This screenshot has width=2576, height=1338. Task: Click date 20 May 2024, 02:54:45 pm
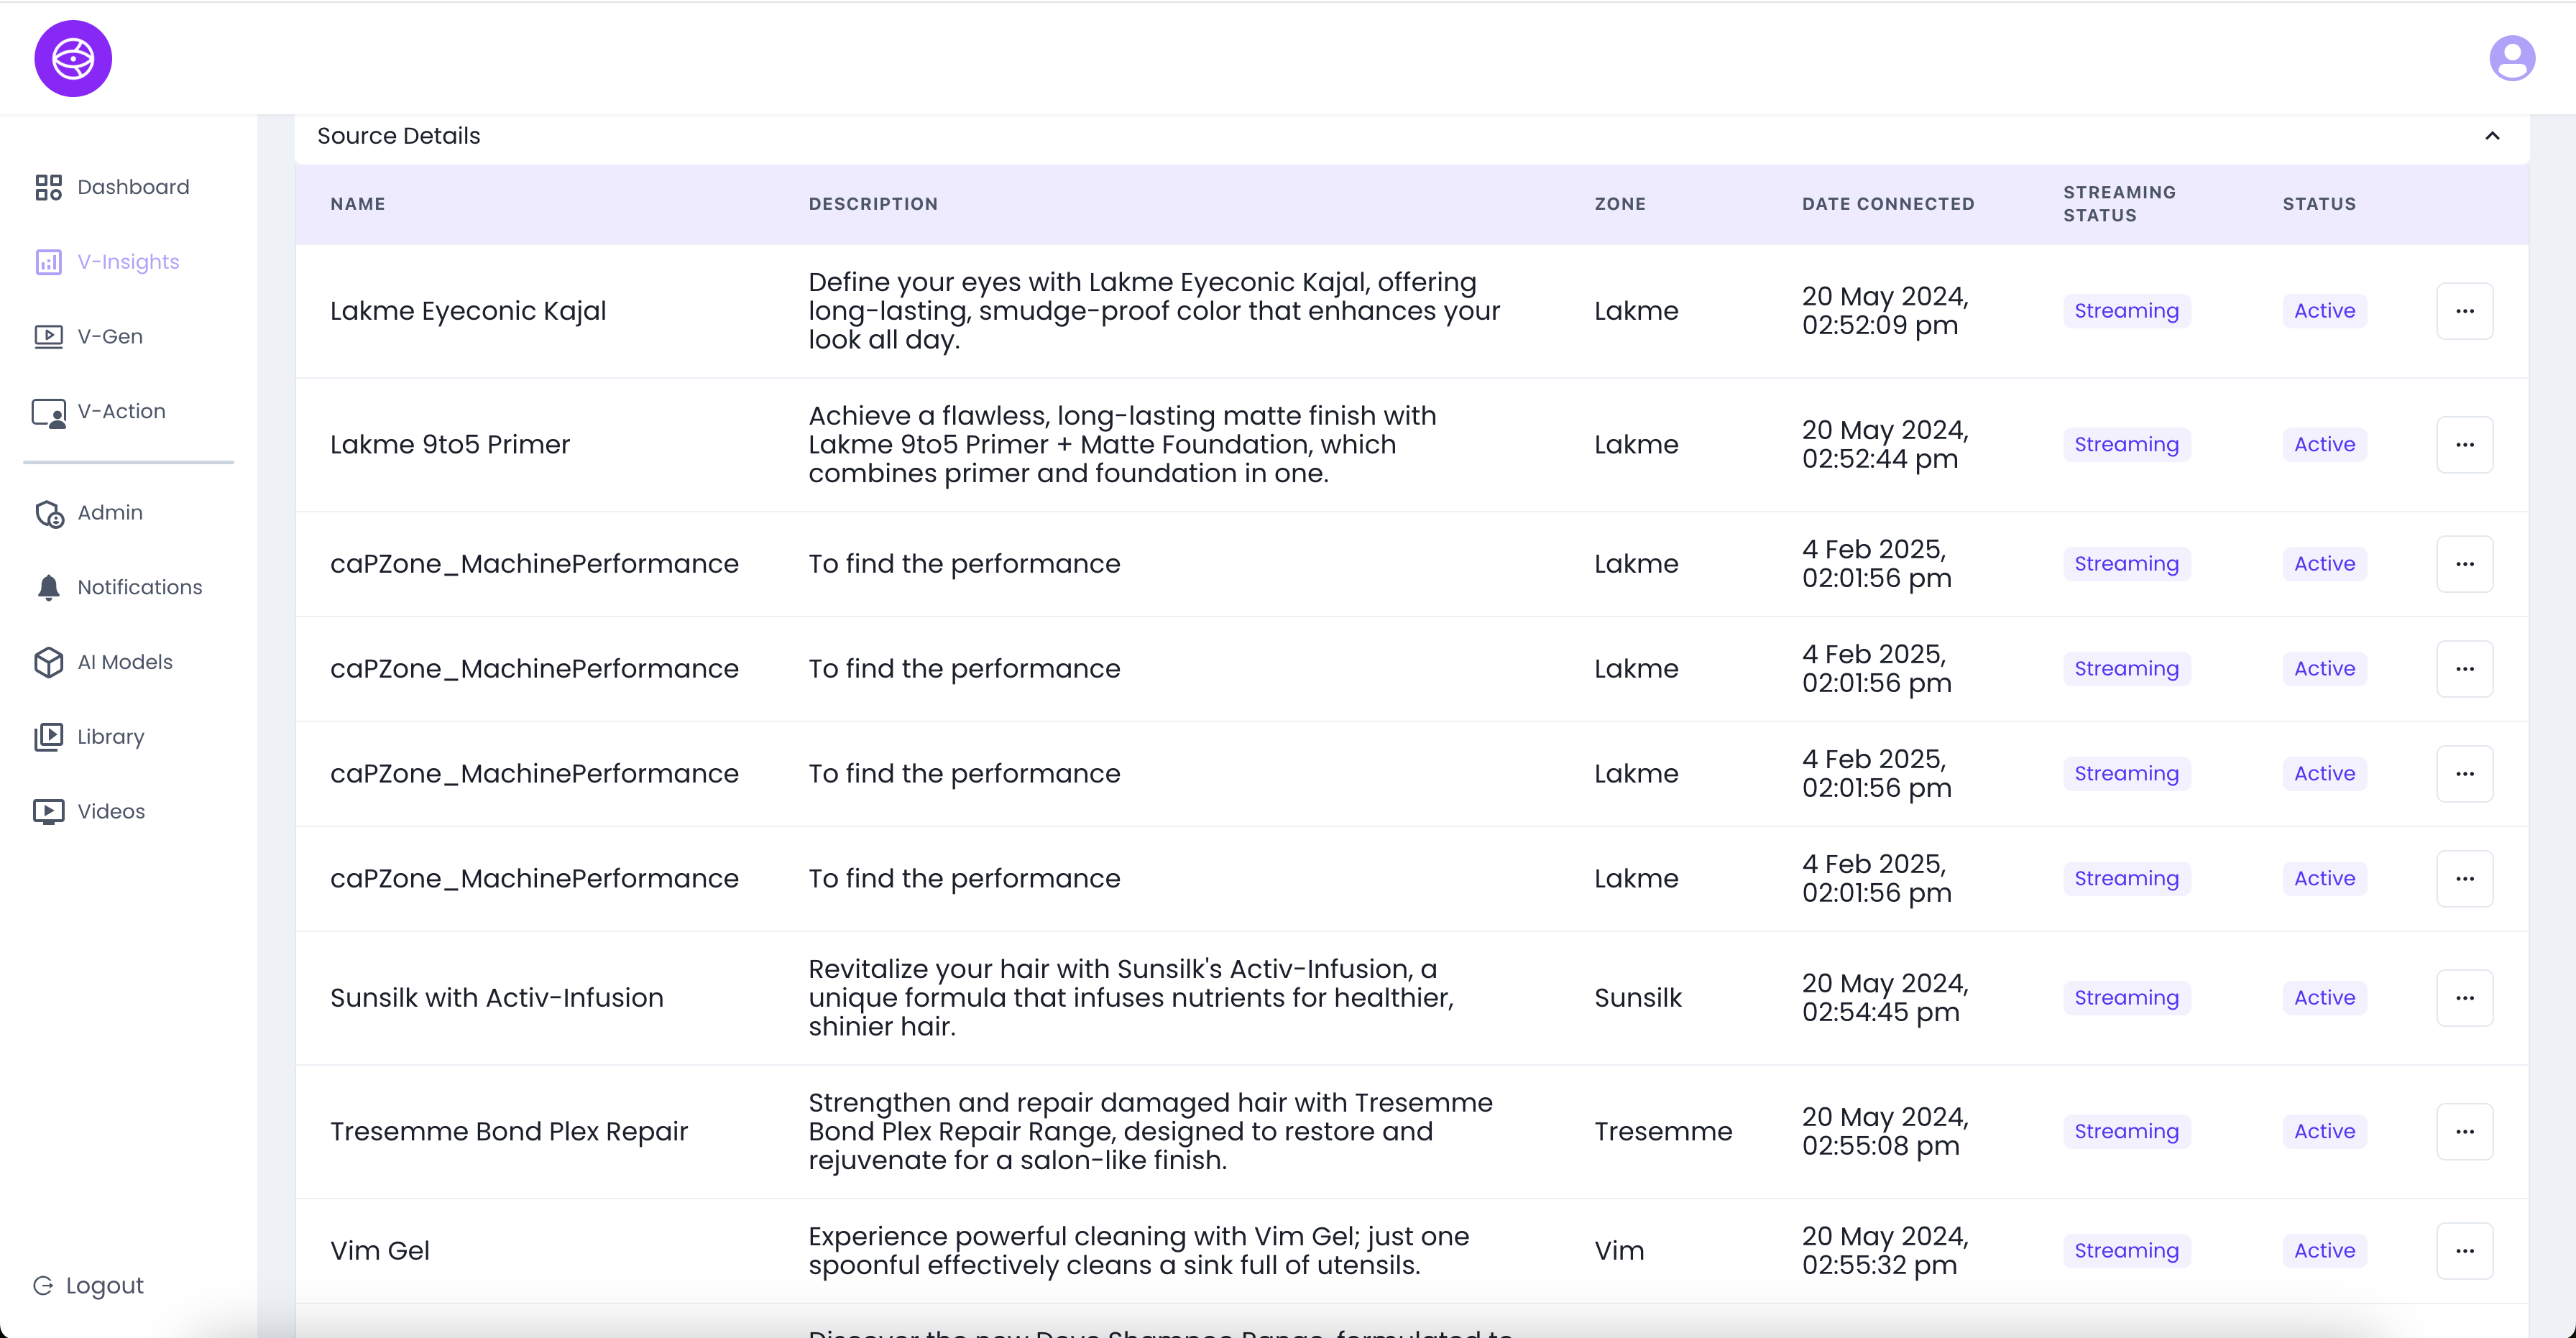(1884, 998)
